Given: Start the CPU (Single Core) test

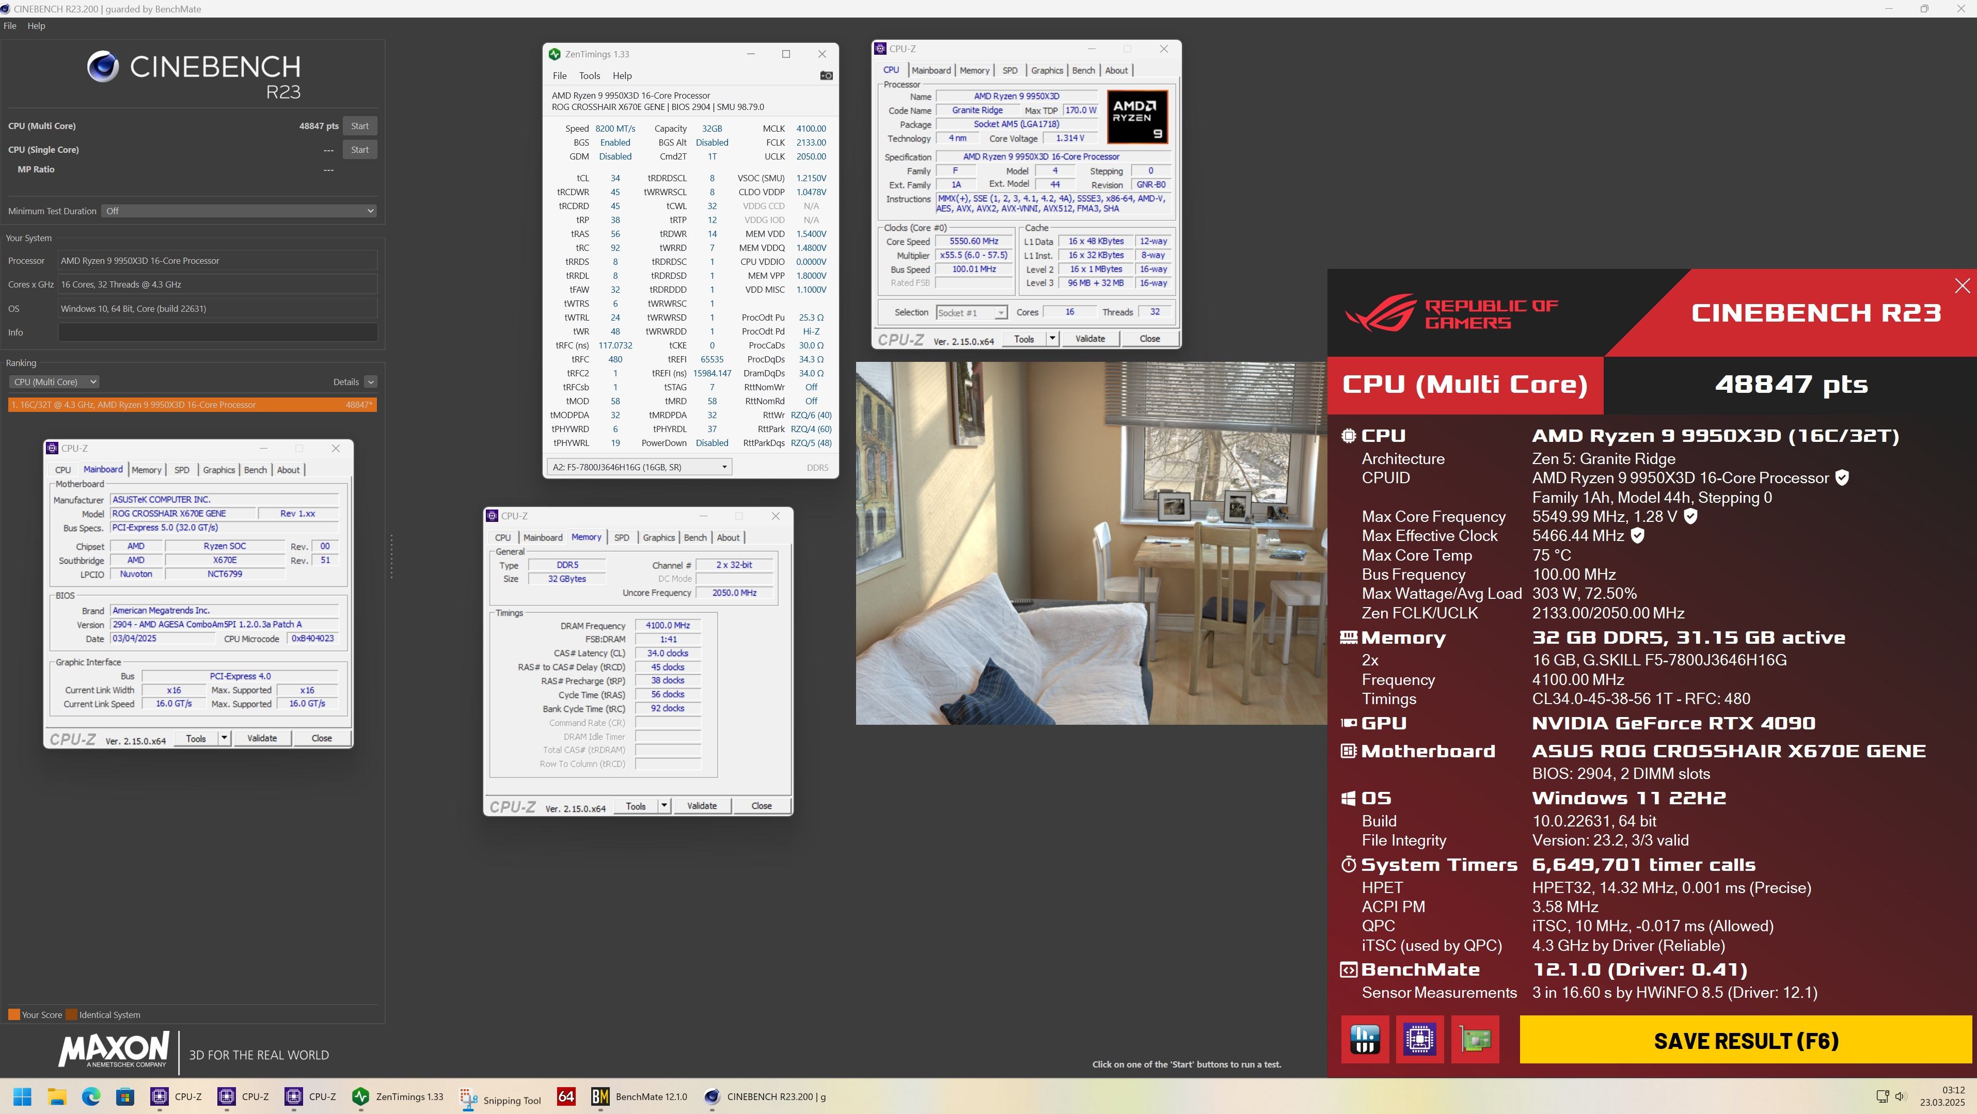Looking at the screenshot, I should click(359, 150).
